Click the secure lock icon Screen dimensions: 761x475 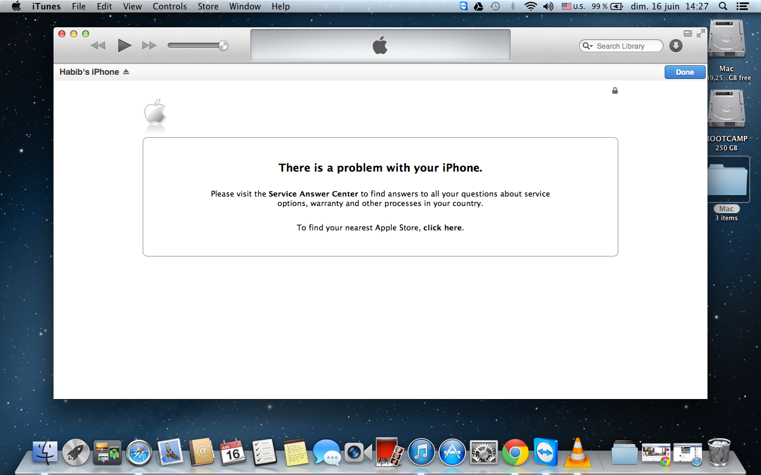pyautogui.click(x=615, y=91)
